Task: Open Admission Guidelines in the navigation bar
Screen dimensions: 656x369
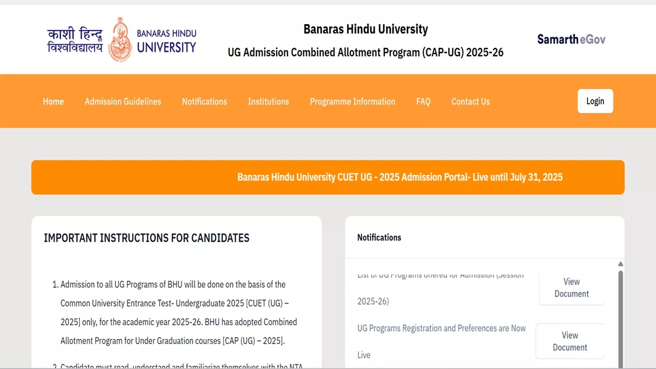Action: [123, 102]
